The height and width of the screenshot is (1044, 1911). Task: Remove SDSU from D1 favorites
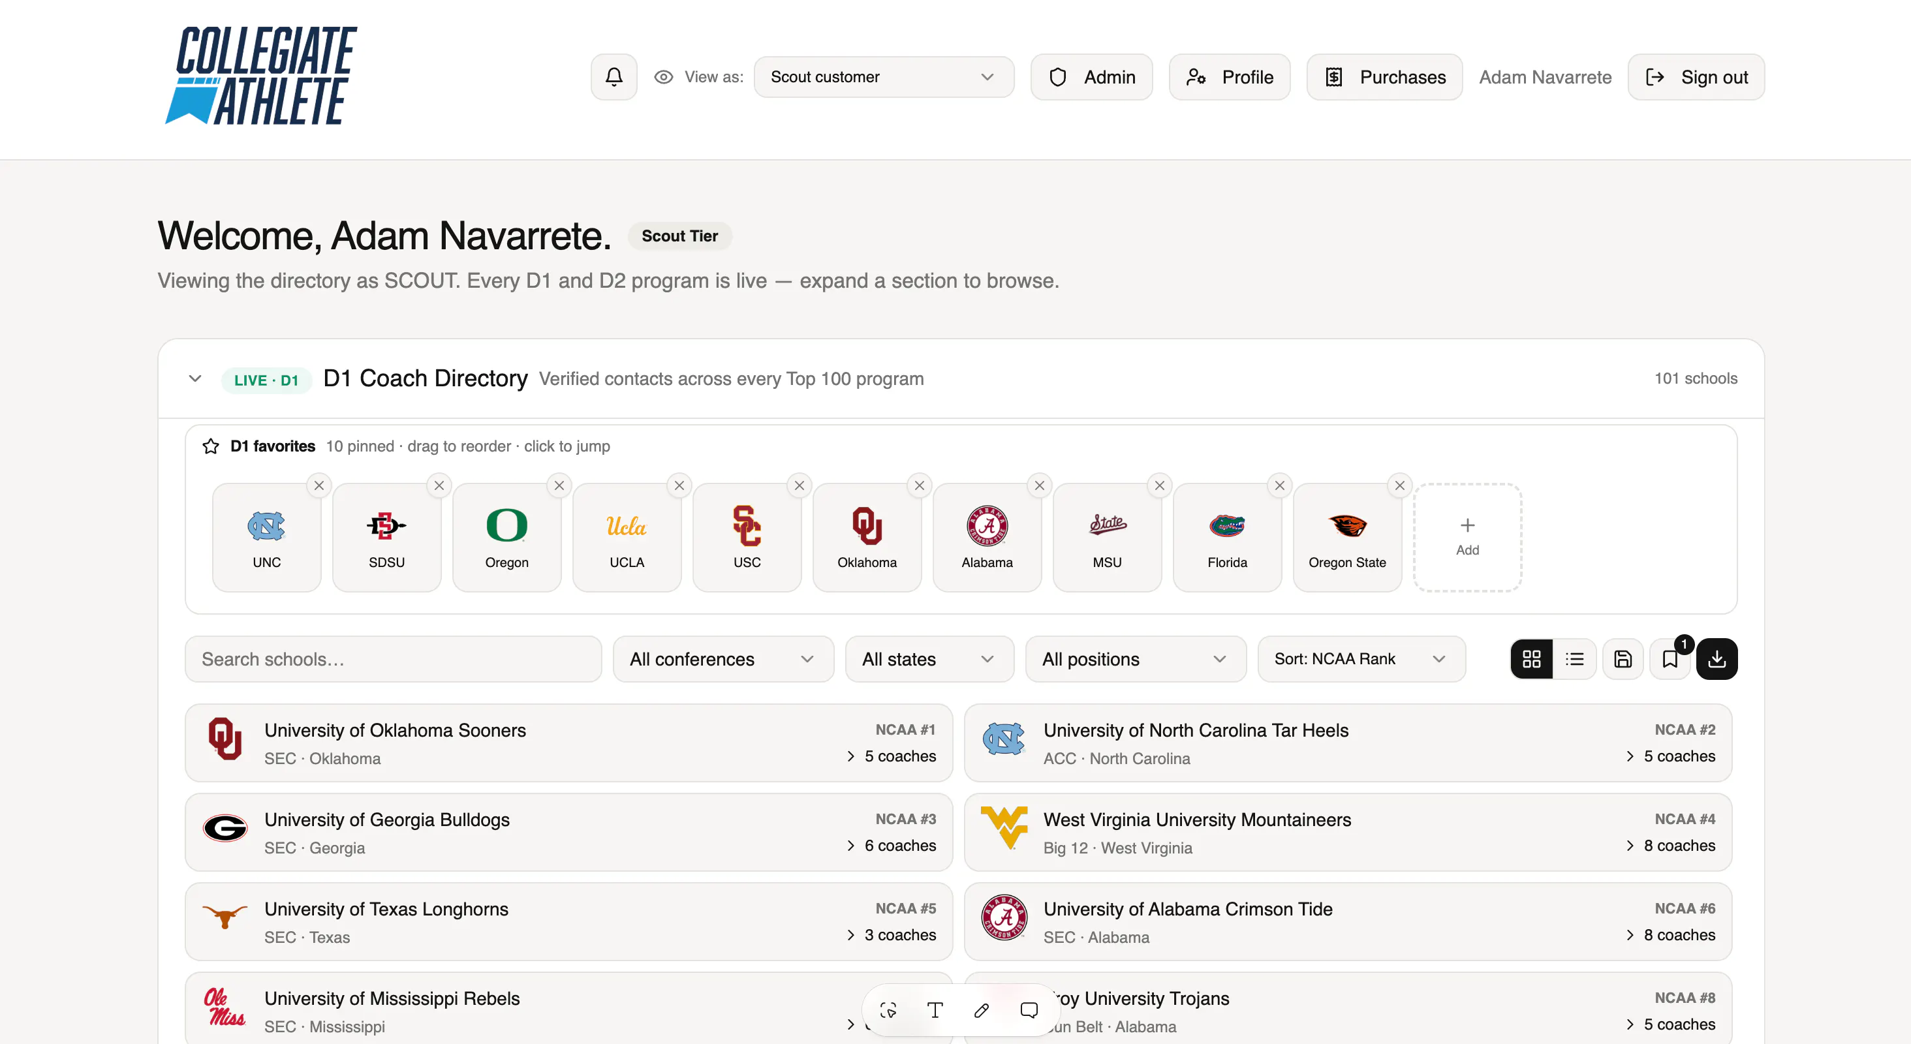coord(439,485)
